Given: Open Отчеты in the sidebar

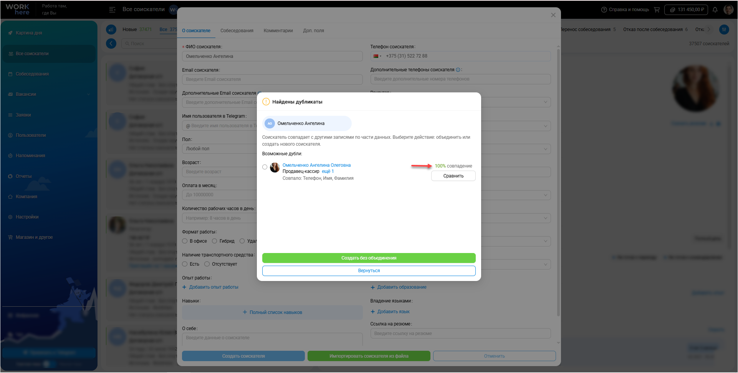Looking at the screenshot, I should click(24, 176).
